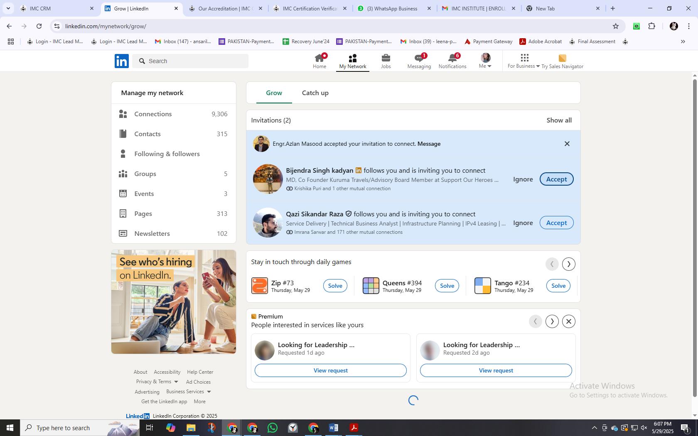Ignore Qazi Sikandar Raza's invitation

[x=523, y=223]
